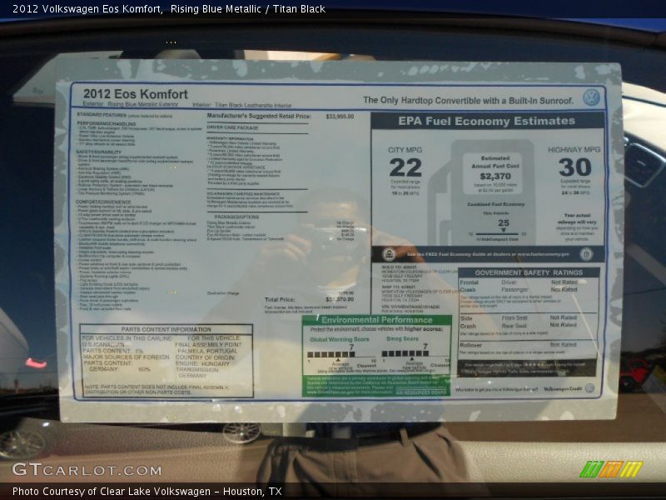Click the 'Frontal Crash' label in safety ratings
Screen dimensions: 666x500
pyautogui.click(x=469, y=286)
